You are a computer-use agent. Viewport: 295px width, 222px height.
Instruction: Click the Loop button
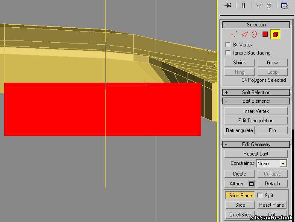[x=272, y=72]
